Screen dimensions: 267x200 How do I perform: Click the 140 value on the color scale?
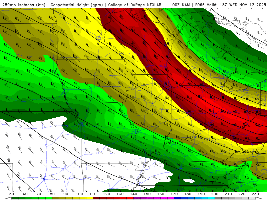tap(133, 194)
